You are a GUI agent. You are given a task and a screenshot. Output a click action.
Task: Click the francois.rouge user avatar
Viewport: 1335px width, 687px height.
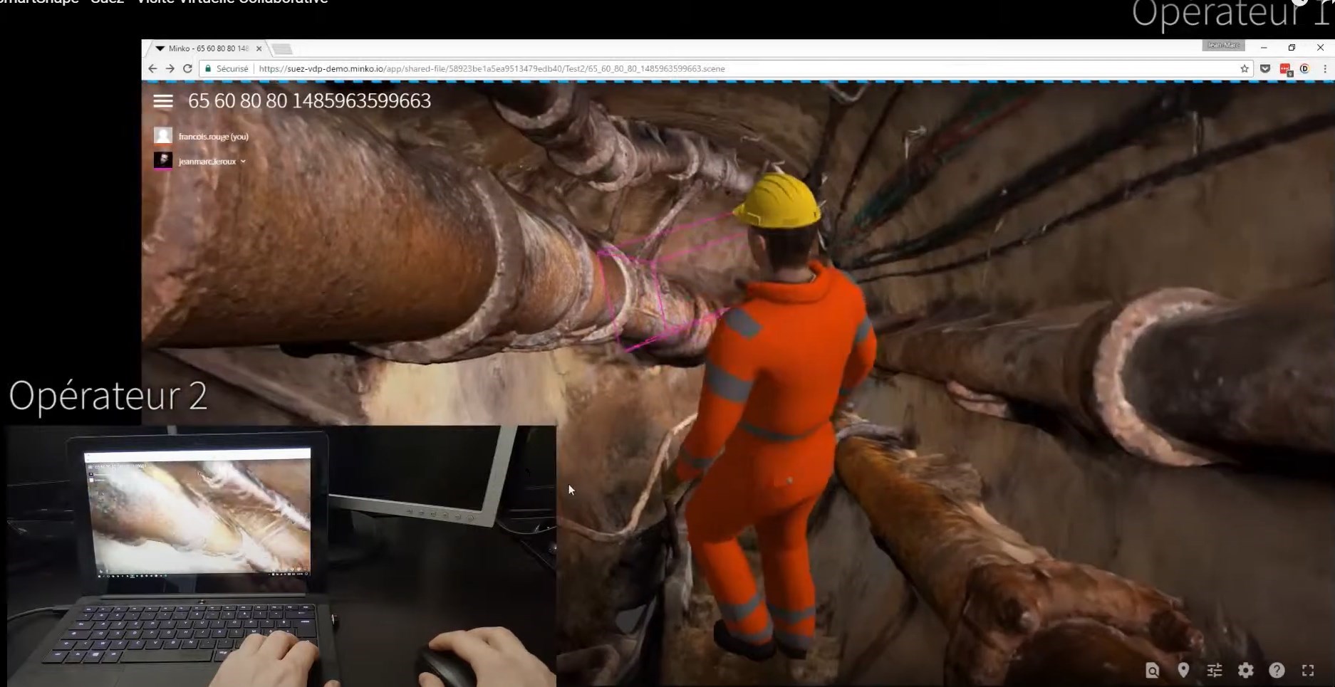(163, 135)
